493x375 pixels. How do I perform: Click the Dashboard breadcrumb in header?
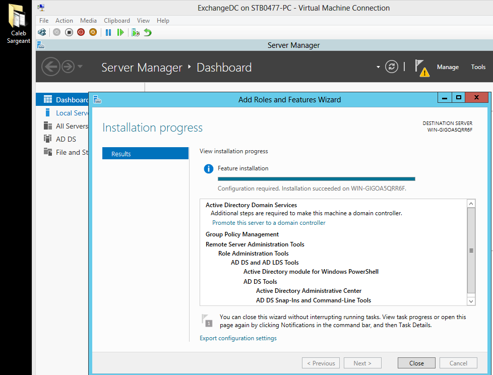(224, 68)
